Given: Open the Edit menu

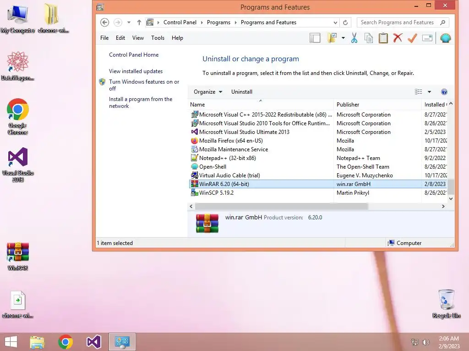Looking at the screenshot, I should coord(120,38).
